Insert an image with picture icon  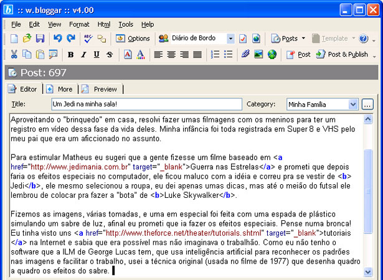coord(258,54)
